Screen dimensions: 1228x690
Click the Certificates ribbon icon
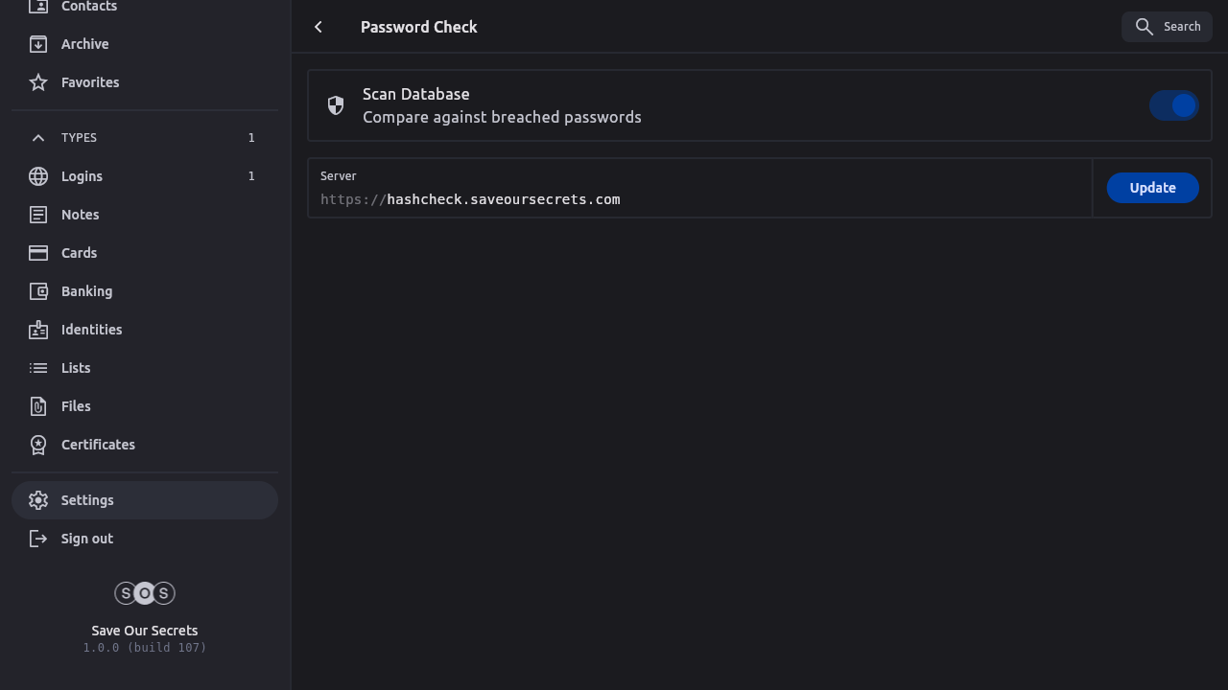click(x=38, y=445)
